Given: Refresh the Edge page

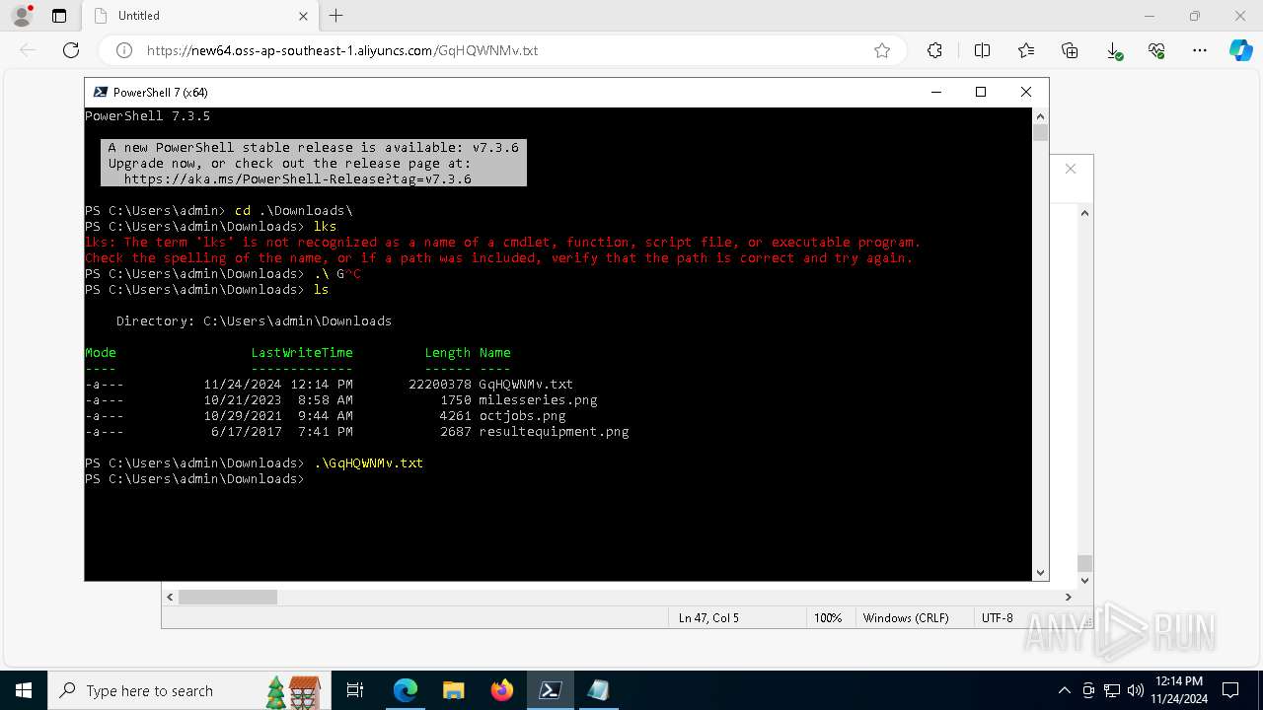Looking at the screenshot, I should tap(71, 50).
